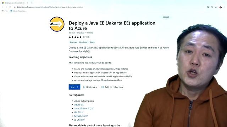Click the five-star rating row

click(x=75, y=37)
